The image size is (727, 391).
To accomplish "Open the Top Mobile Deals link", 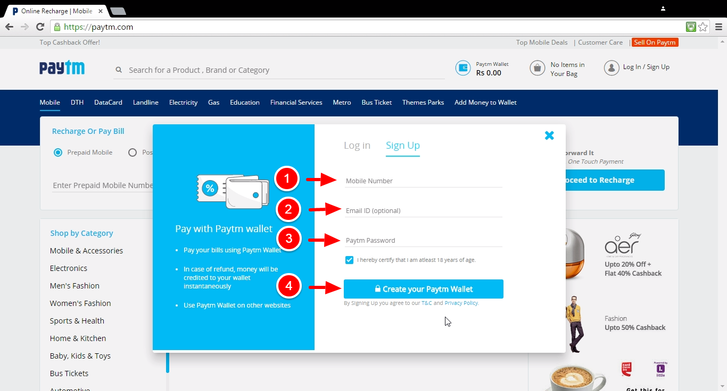I will click(542, 42).
